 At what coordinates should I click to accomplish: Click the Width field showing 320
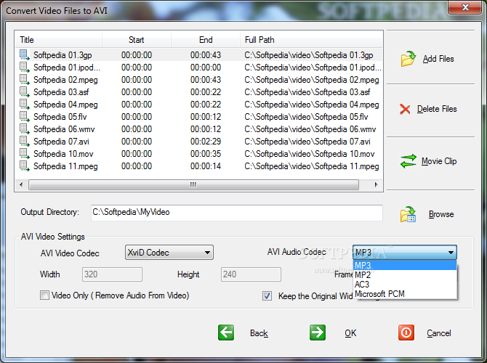click(112, 274)
